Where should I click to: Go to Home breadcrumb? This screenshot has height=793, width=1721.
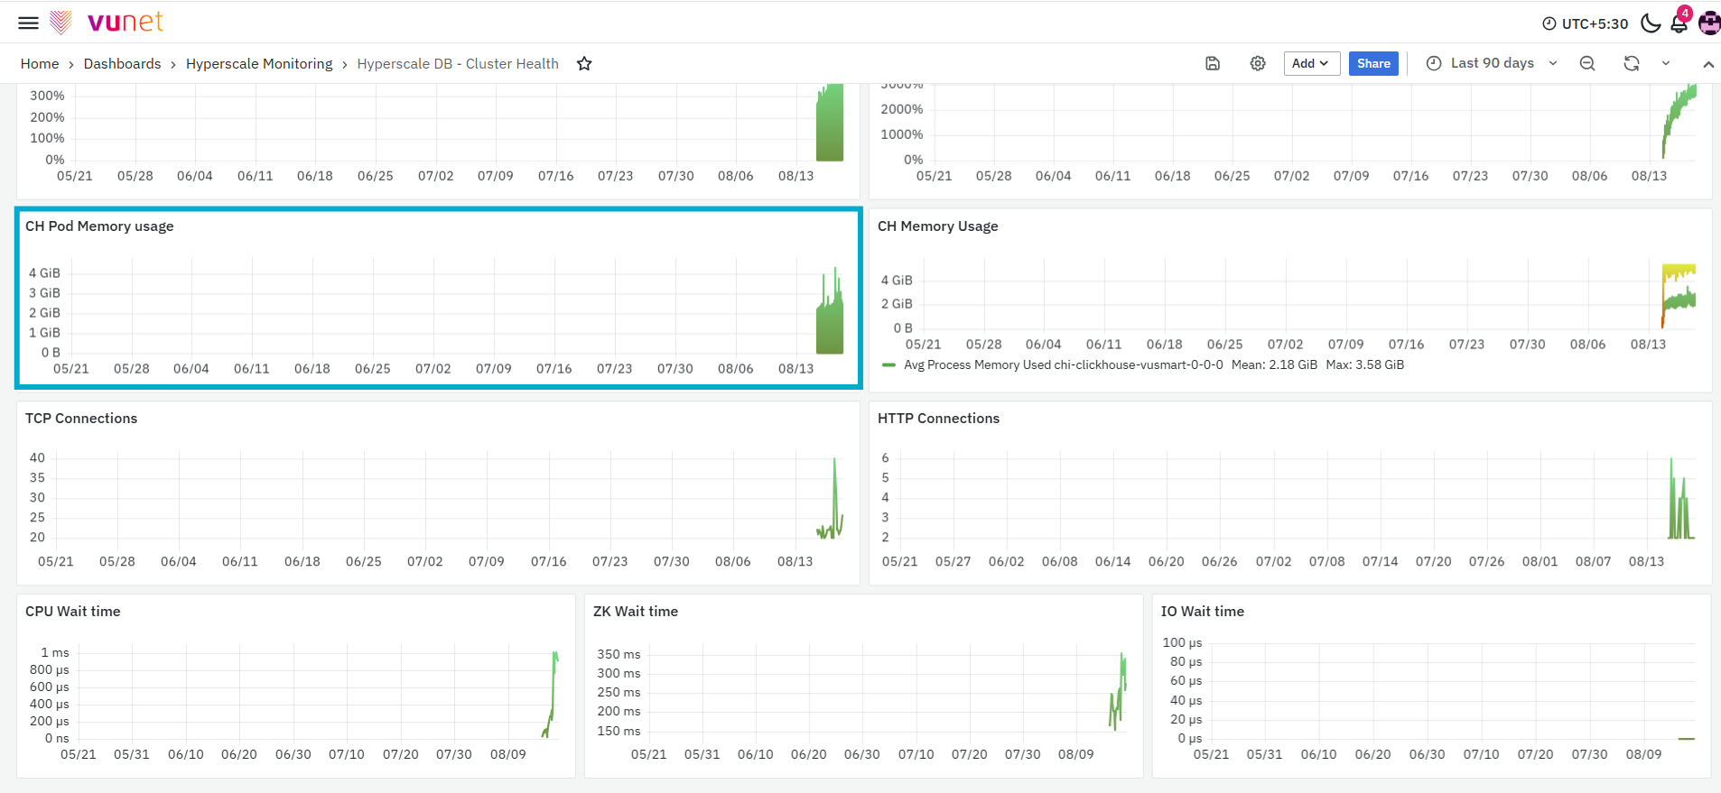pos(40,63)
